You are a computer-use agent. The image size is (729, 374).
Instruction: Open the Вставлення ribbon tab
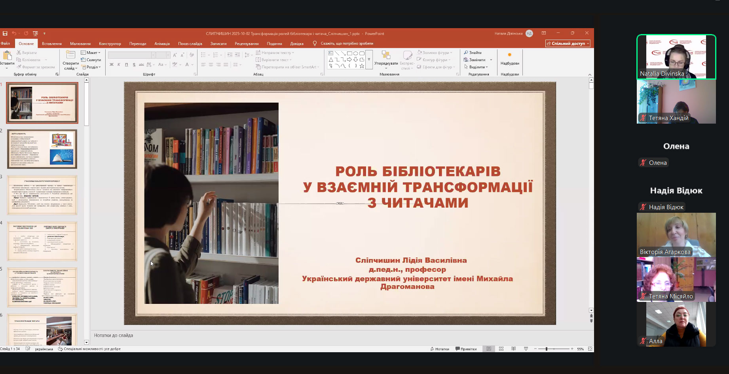coord(52,44)
